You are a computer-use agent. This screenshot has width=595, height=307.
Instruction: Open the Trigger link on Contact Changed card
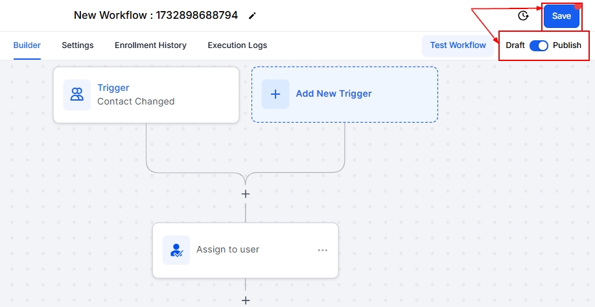point(113,88)
